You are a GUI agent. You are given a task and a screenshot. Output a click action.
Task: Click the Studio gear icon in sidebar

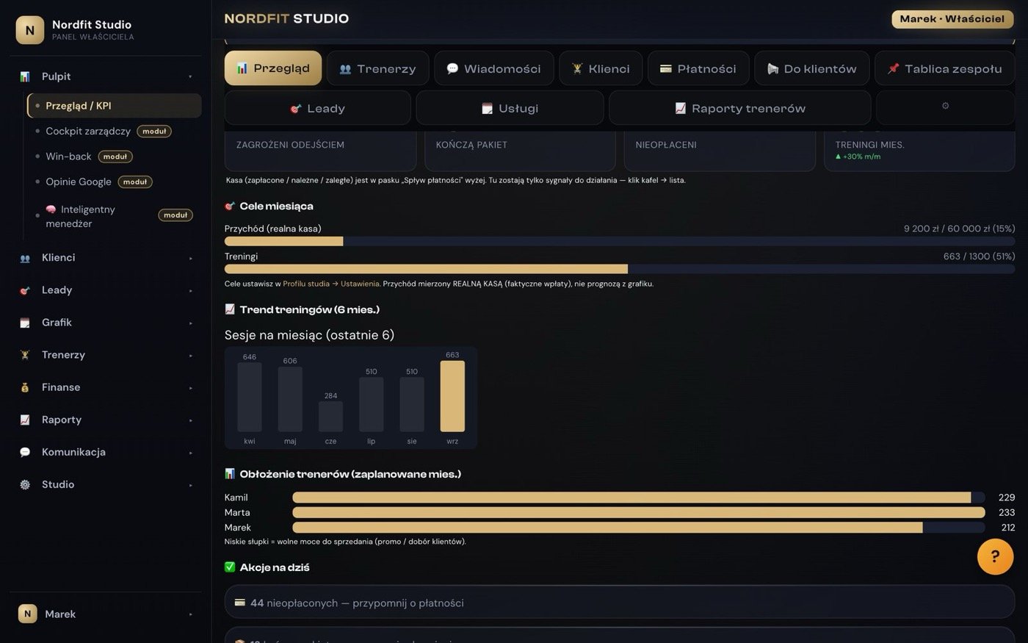coord(25,484)
